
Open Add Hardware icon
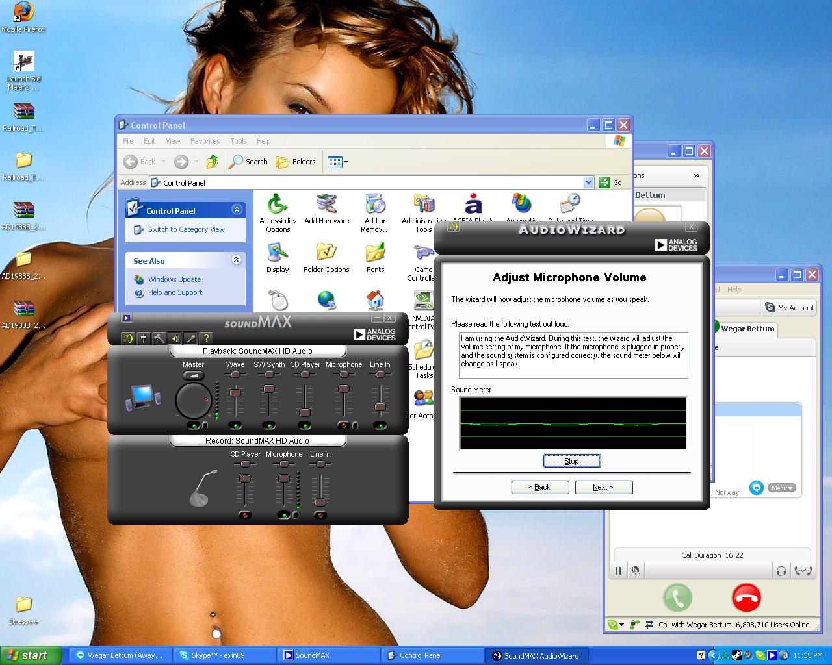point(327,209)
